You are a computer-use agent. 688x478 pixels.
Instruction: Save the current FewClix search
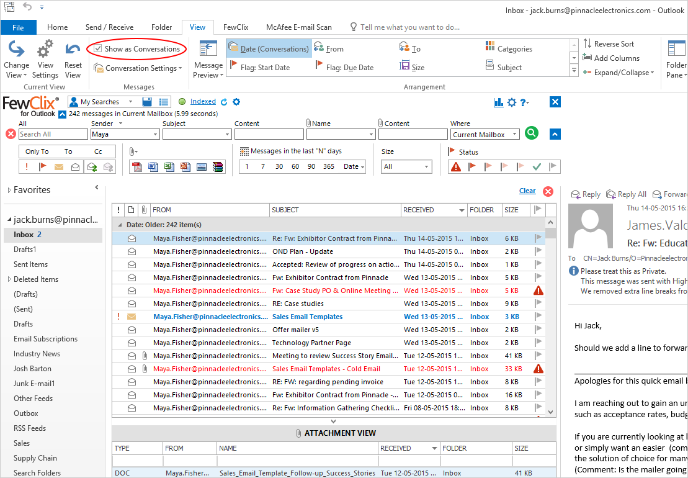(148, 102)
